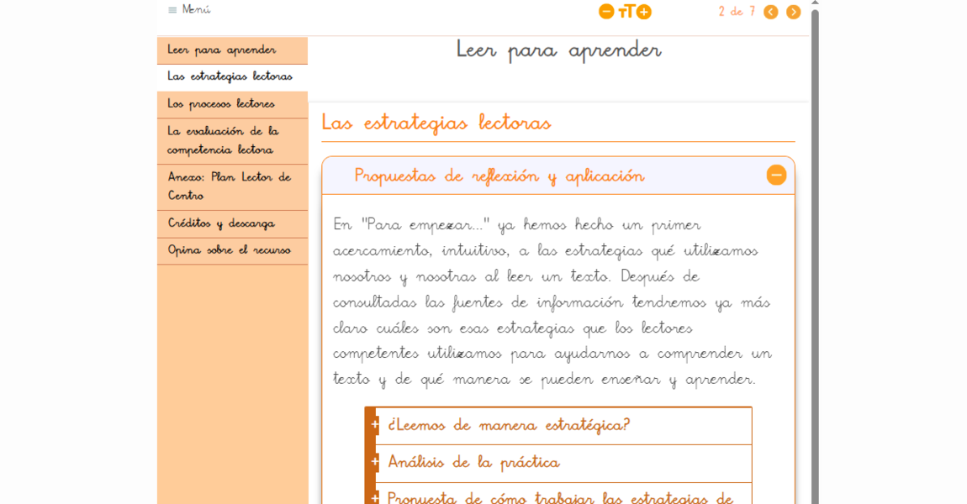Click the vertical page scrollbar
The height and width of the screenshot is (504, 967).
pos(814,252)
